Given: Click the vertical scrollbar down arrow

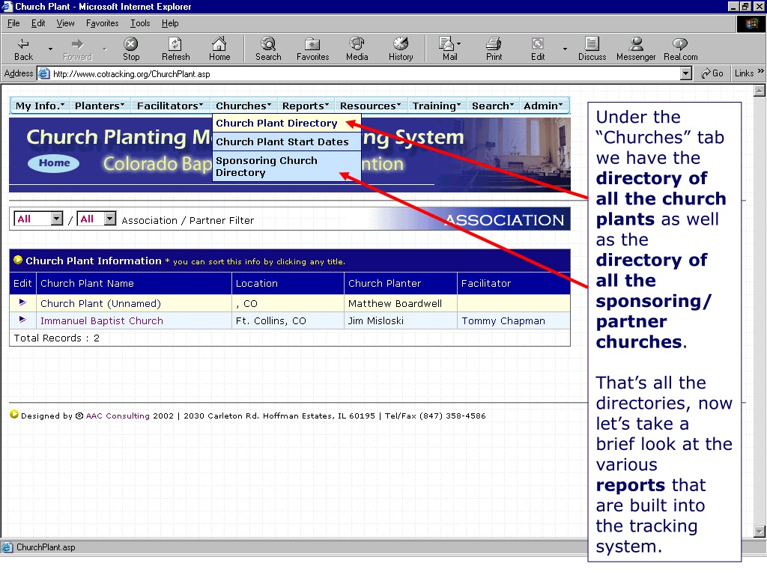Looking at the screenshot, I should click(760, 531).
